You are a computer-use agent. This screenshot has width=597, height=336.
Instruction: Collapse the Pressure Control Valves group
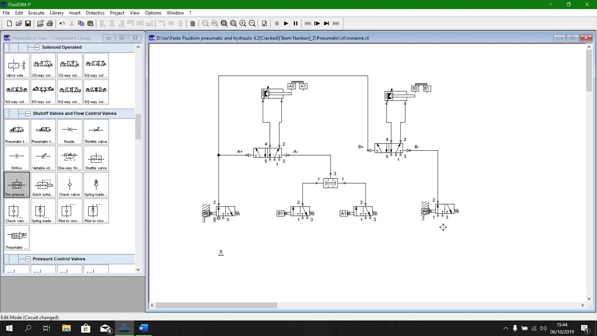[x=28, y=259]
